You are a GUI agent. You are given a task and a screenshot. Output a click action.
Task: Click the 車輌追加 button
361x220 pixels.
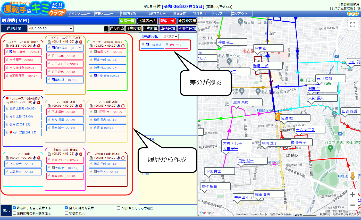pos(168,28)
